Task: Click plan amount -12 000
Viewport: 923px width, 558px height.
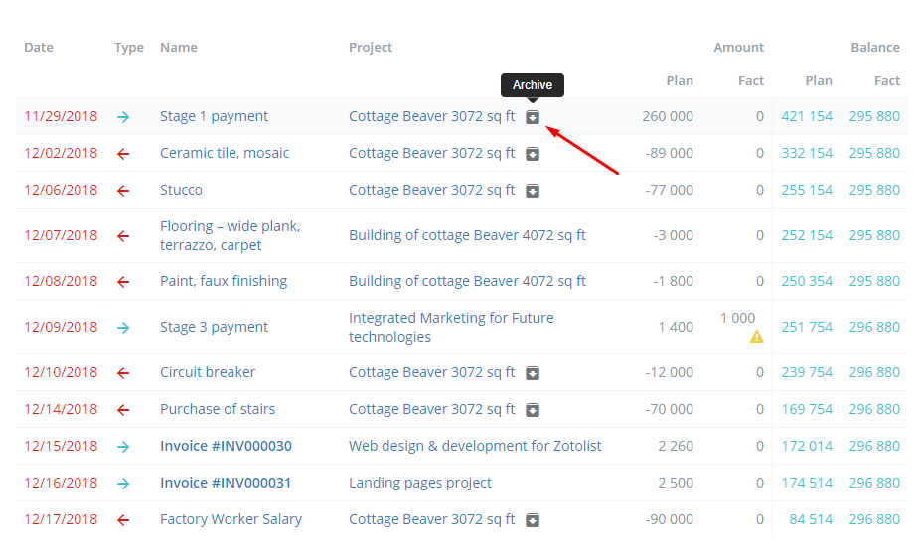Action: point(670,372)
